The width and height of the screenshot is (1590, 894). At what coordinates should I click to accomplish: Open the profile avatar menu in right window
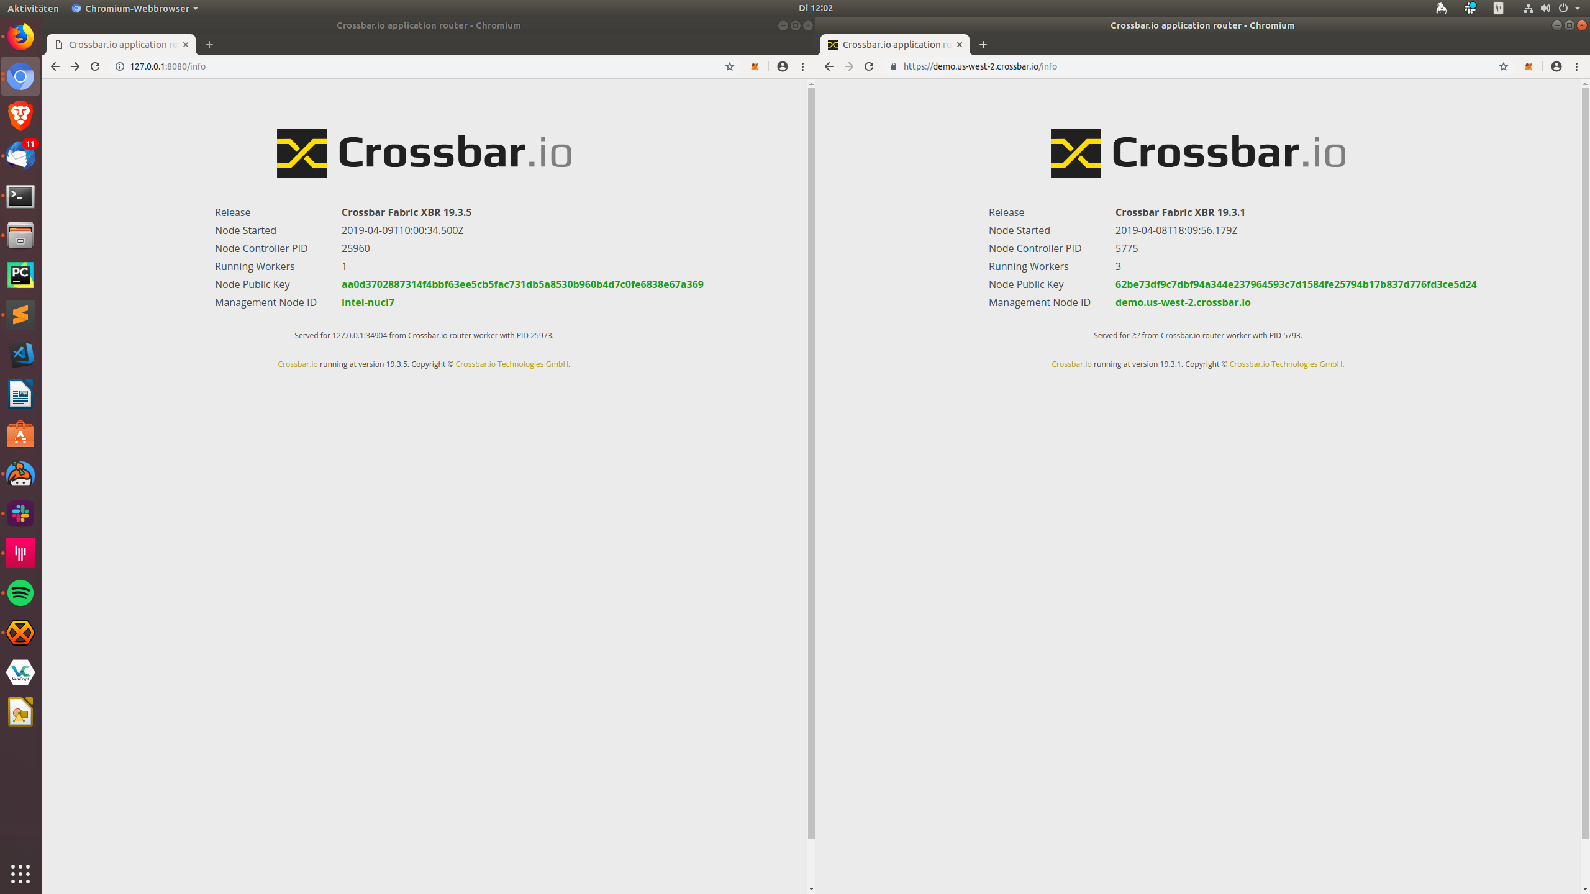(1556, 66)
